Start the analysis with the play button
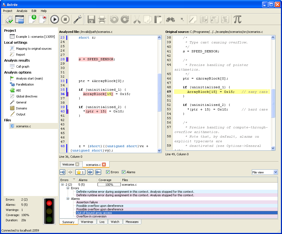 coord(54,19)
